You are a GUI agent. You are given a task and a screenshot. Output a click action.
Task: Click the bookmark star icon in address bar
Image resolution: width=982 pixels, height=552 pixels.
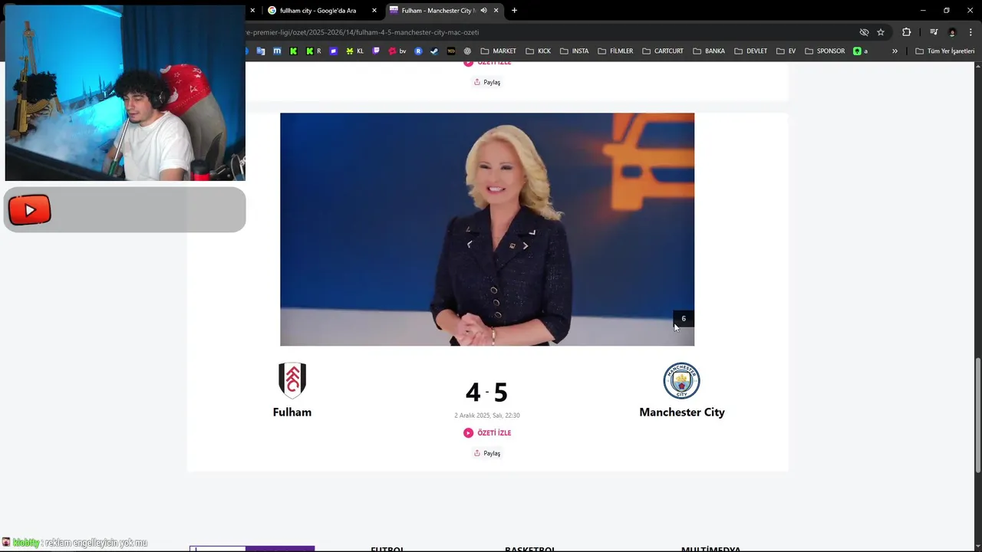pyautogui.click(x=881, y=32)
